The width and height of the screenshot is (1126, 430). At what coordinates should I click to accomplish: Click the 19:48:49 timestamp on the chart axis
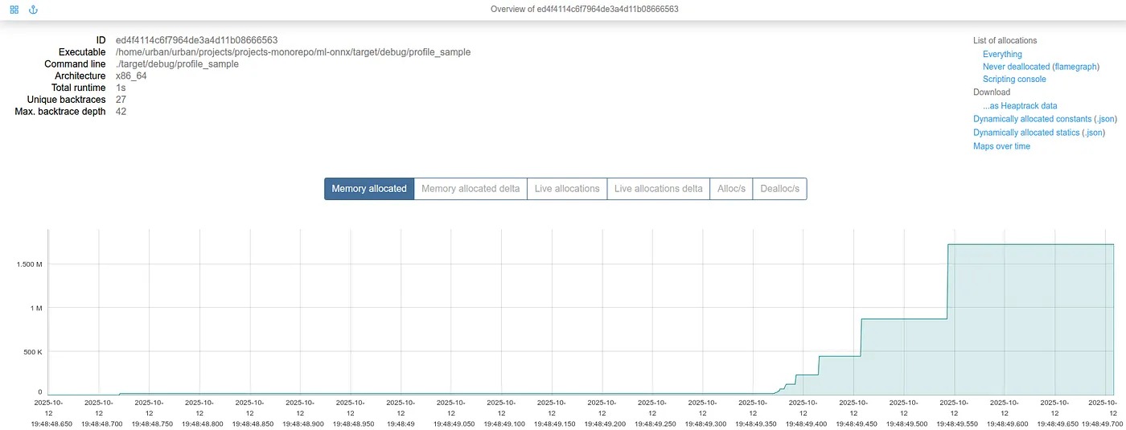coord(401,423)
